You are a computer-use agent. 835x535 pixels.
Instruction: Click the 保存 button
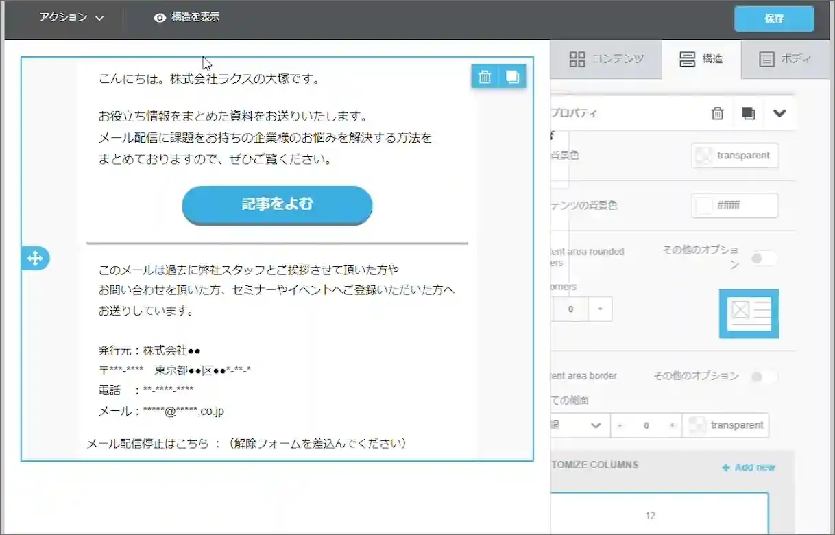pos(774,19)
